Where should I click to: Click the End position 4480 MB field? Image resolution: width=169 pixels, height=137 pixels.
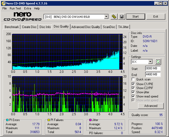153,74
